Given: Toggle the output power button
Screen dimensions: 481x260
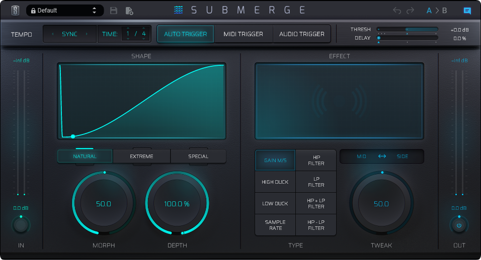Looking at the screenshot, I should (x=459, y=225).
